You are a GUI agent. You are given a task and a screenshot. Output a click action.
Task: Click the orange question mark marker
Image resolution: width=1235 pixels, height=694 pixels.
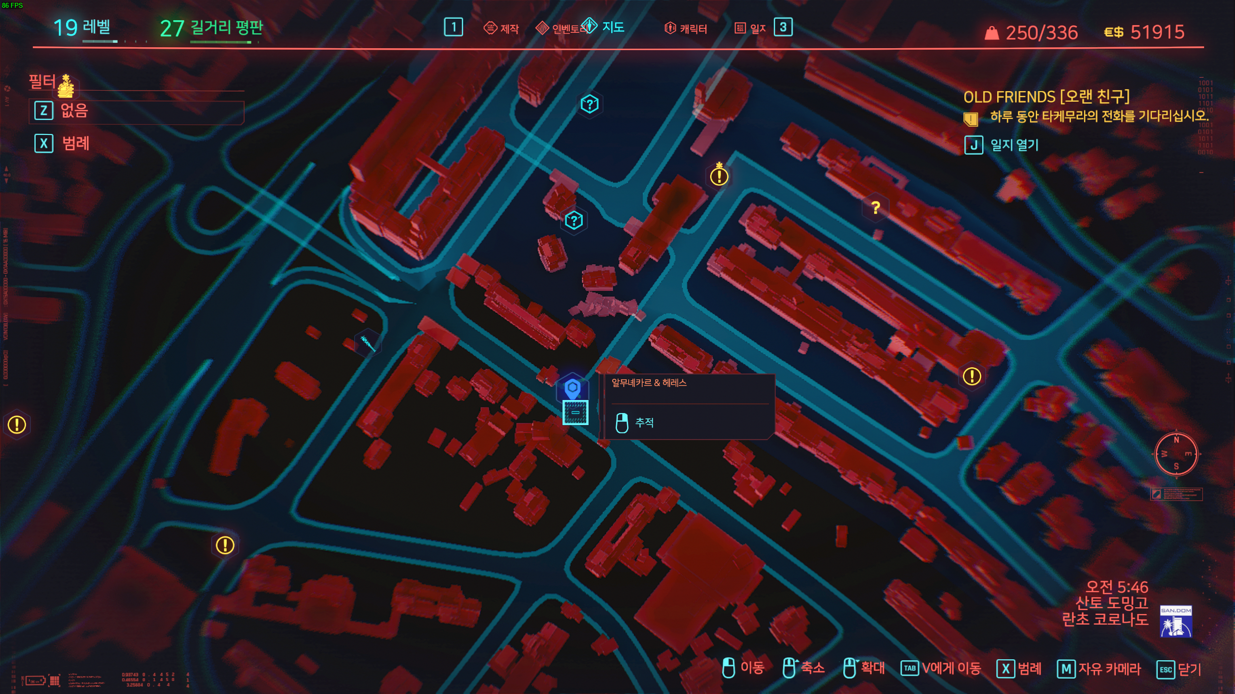coord(876,208)
